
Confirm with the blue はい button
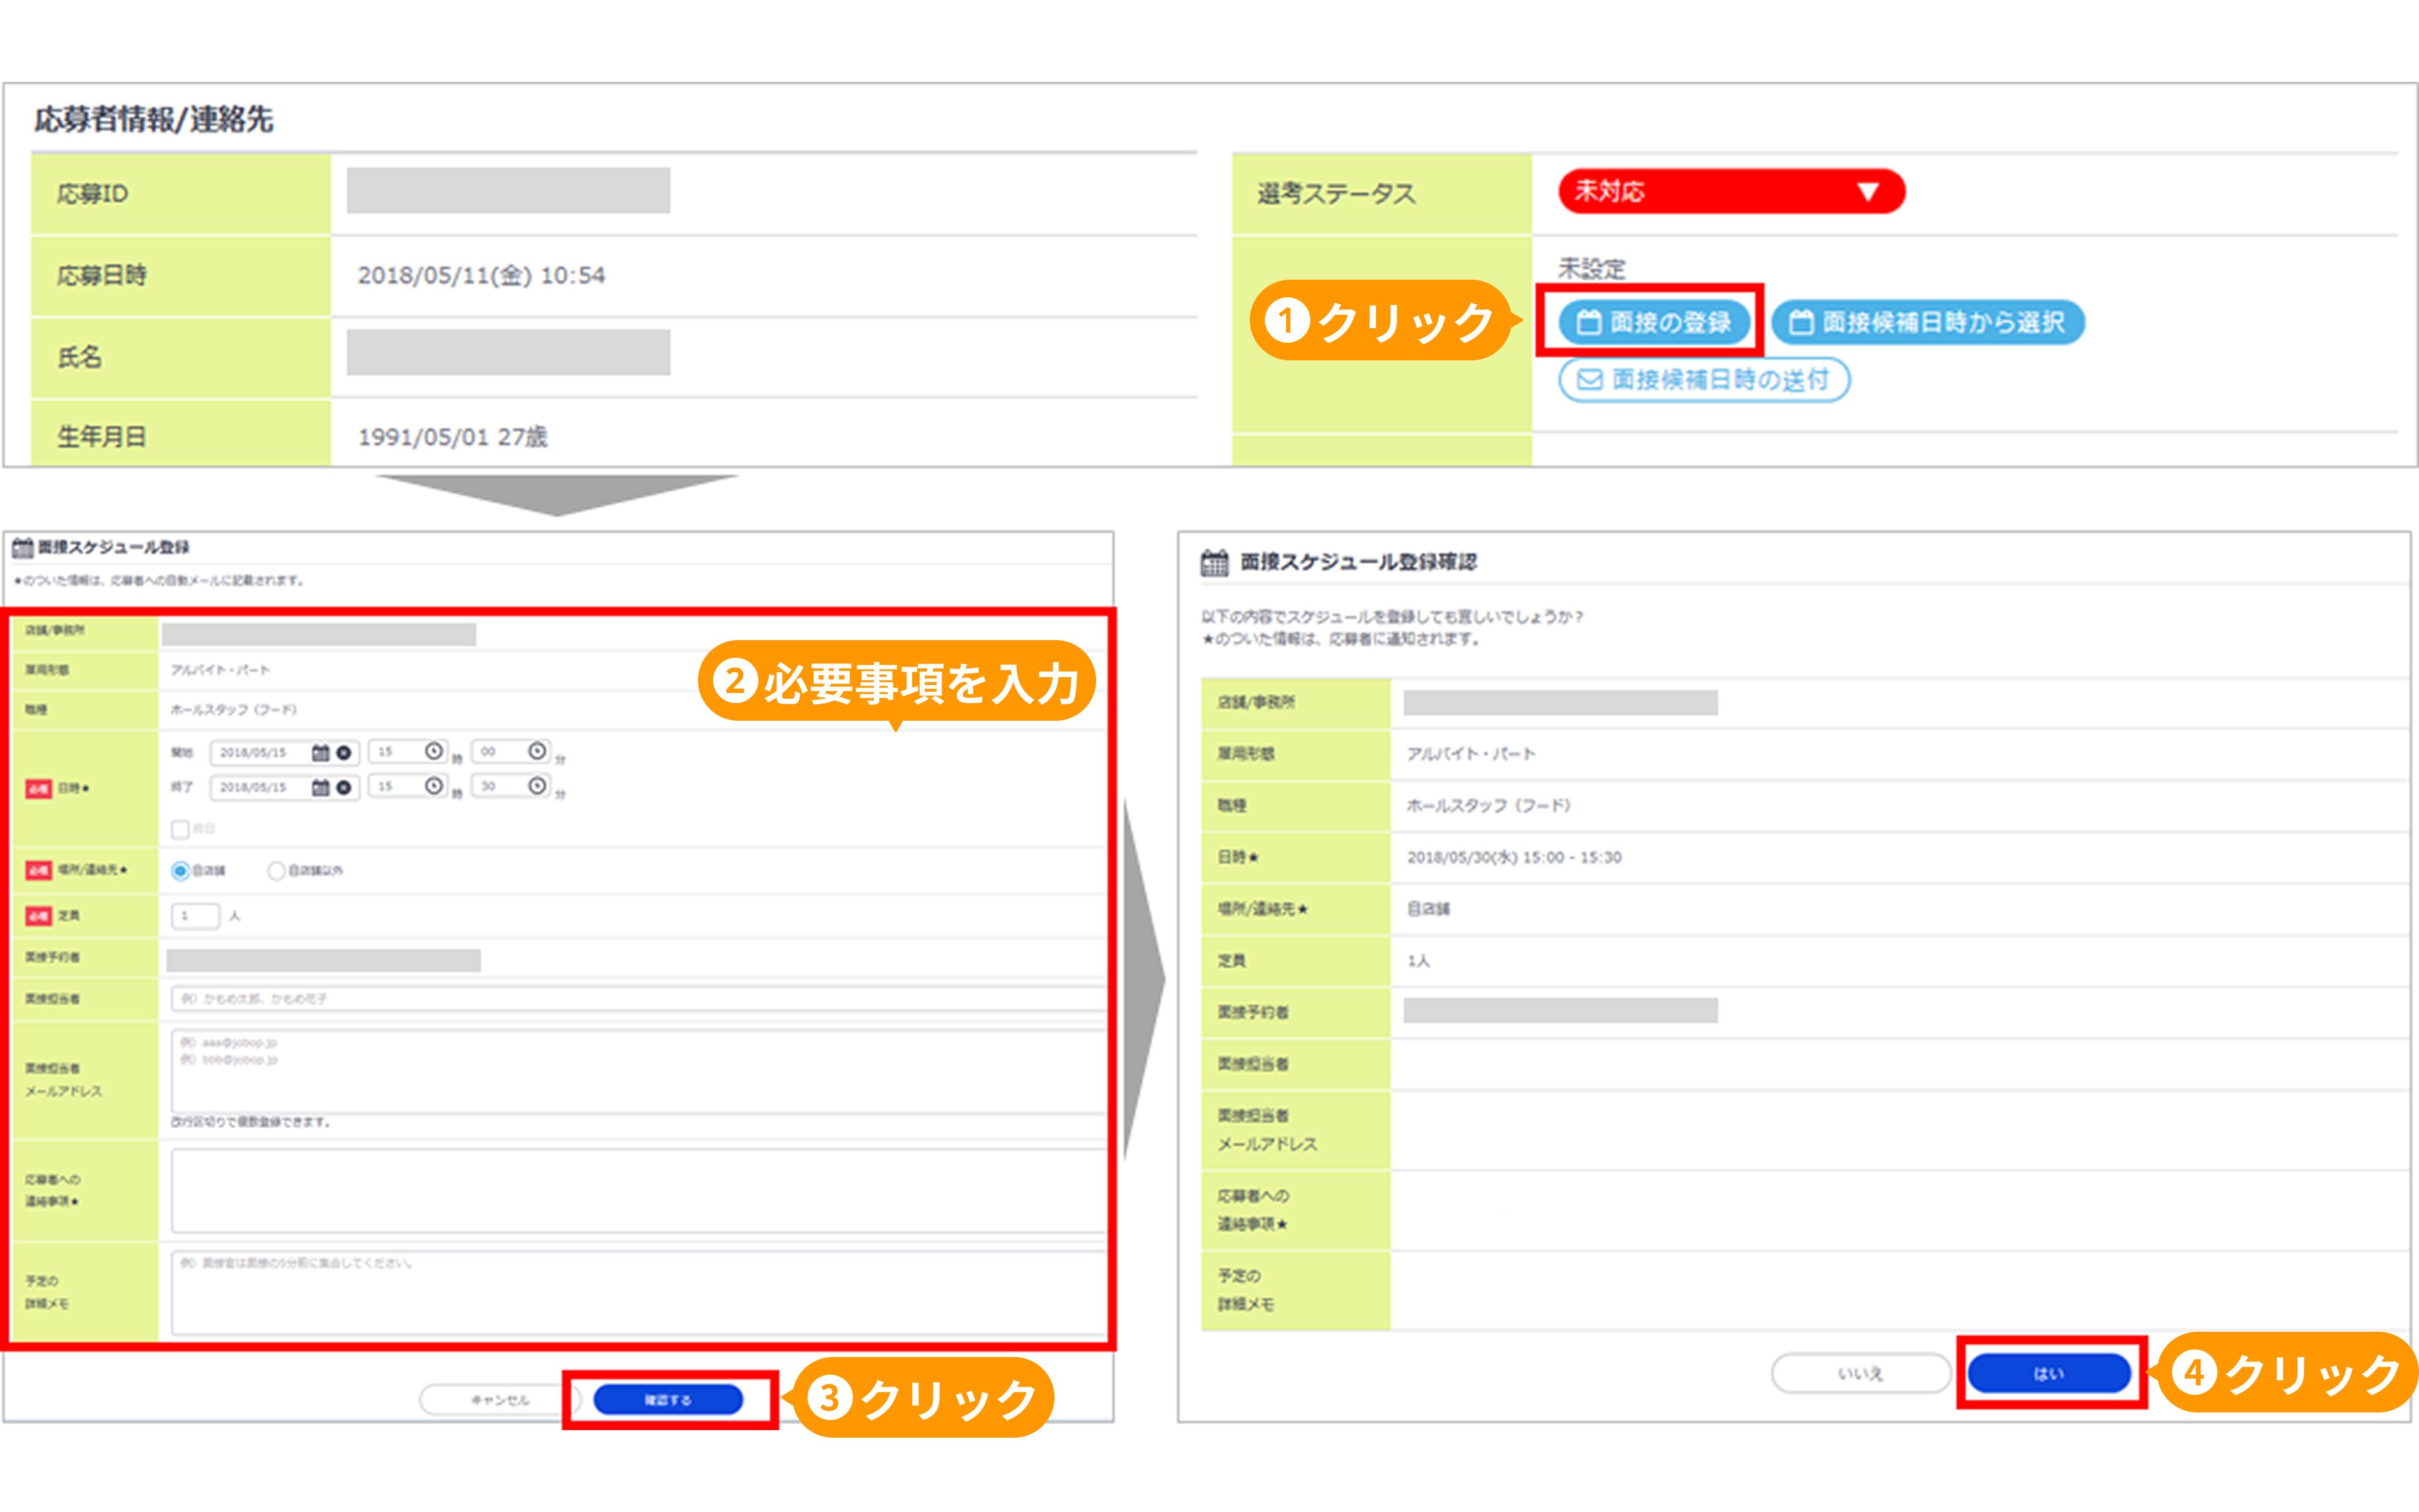[x=2049, y=1373]
